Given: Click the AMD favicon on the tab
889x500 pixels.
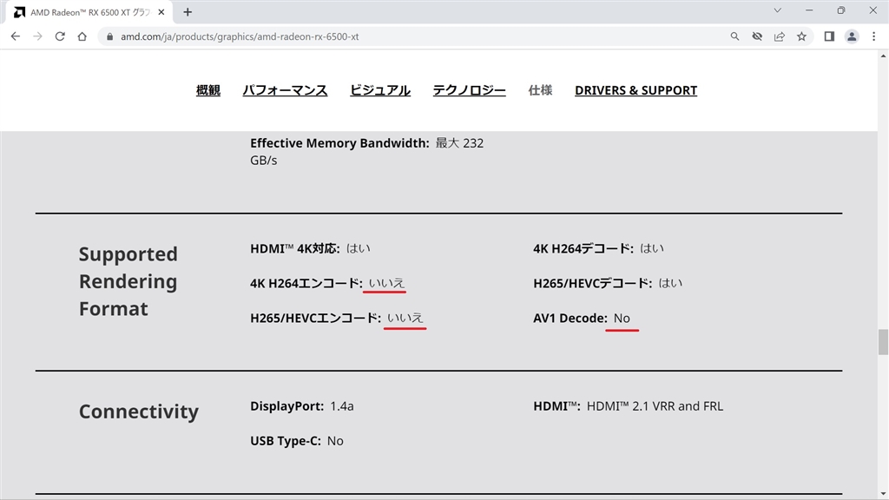Looking at the screenshot, I should point(19,12).
